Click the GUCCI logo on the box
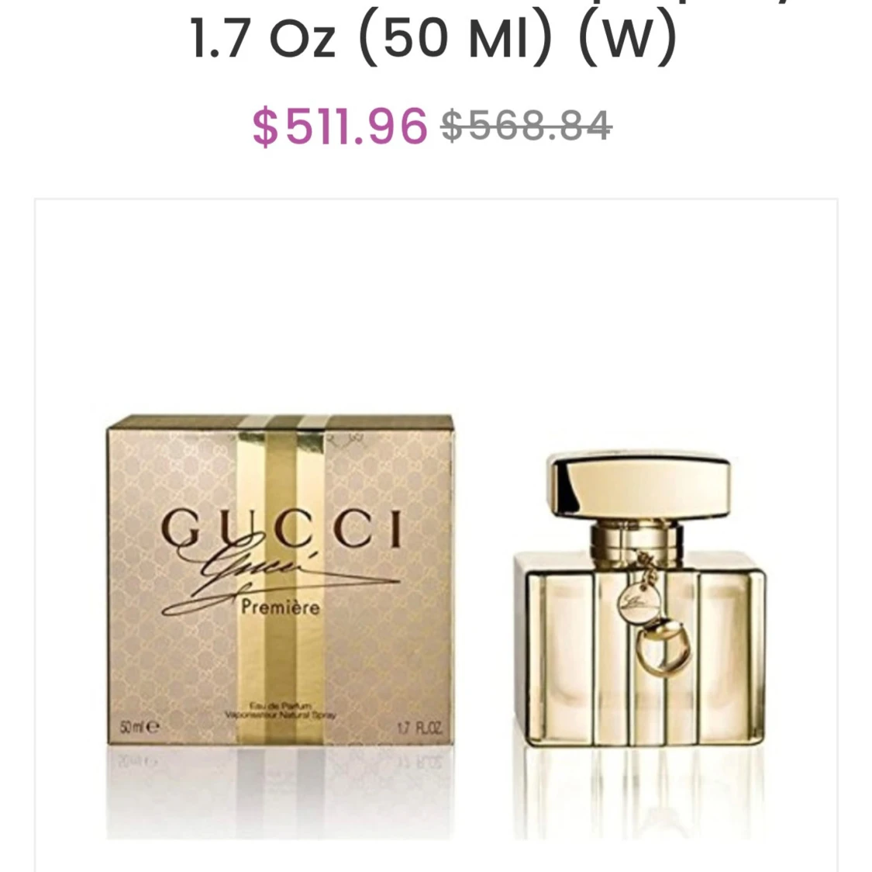Image resolution: width=872 pixels, height=872 pixels. 281,528
